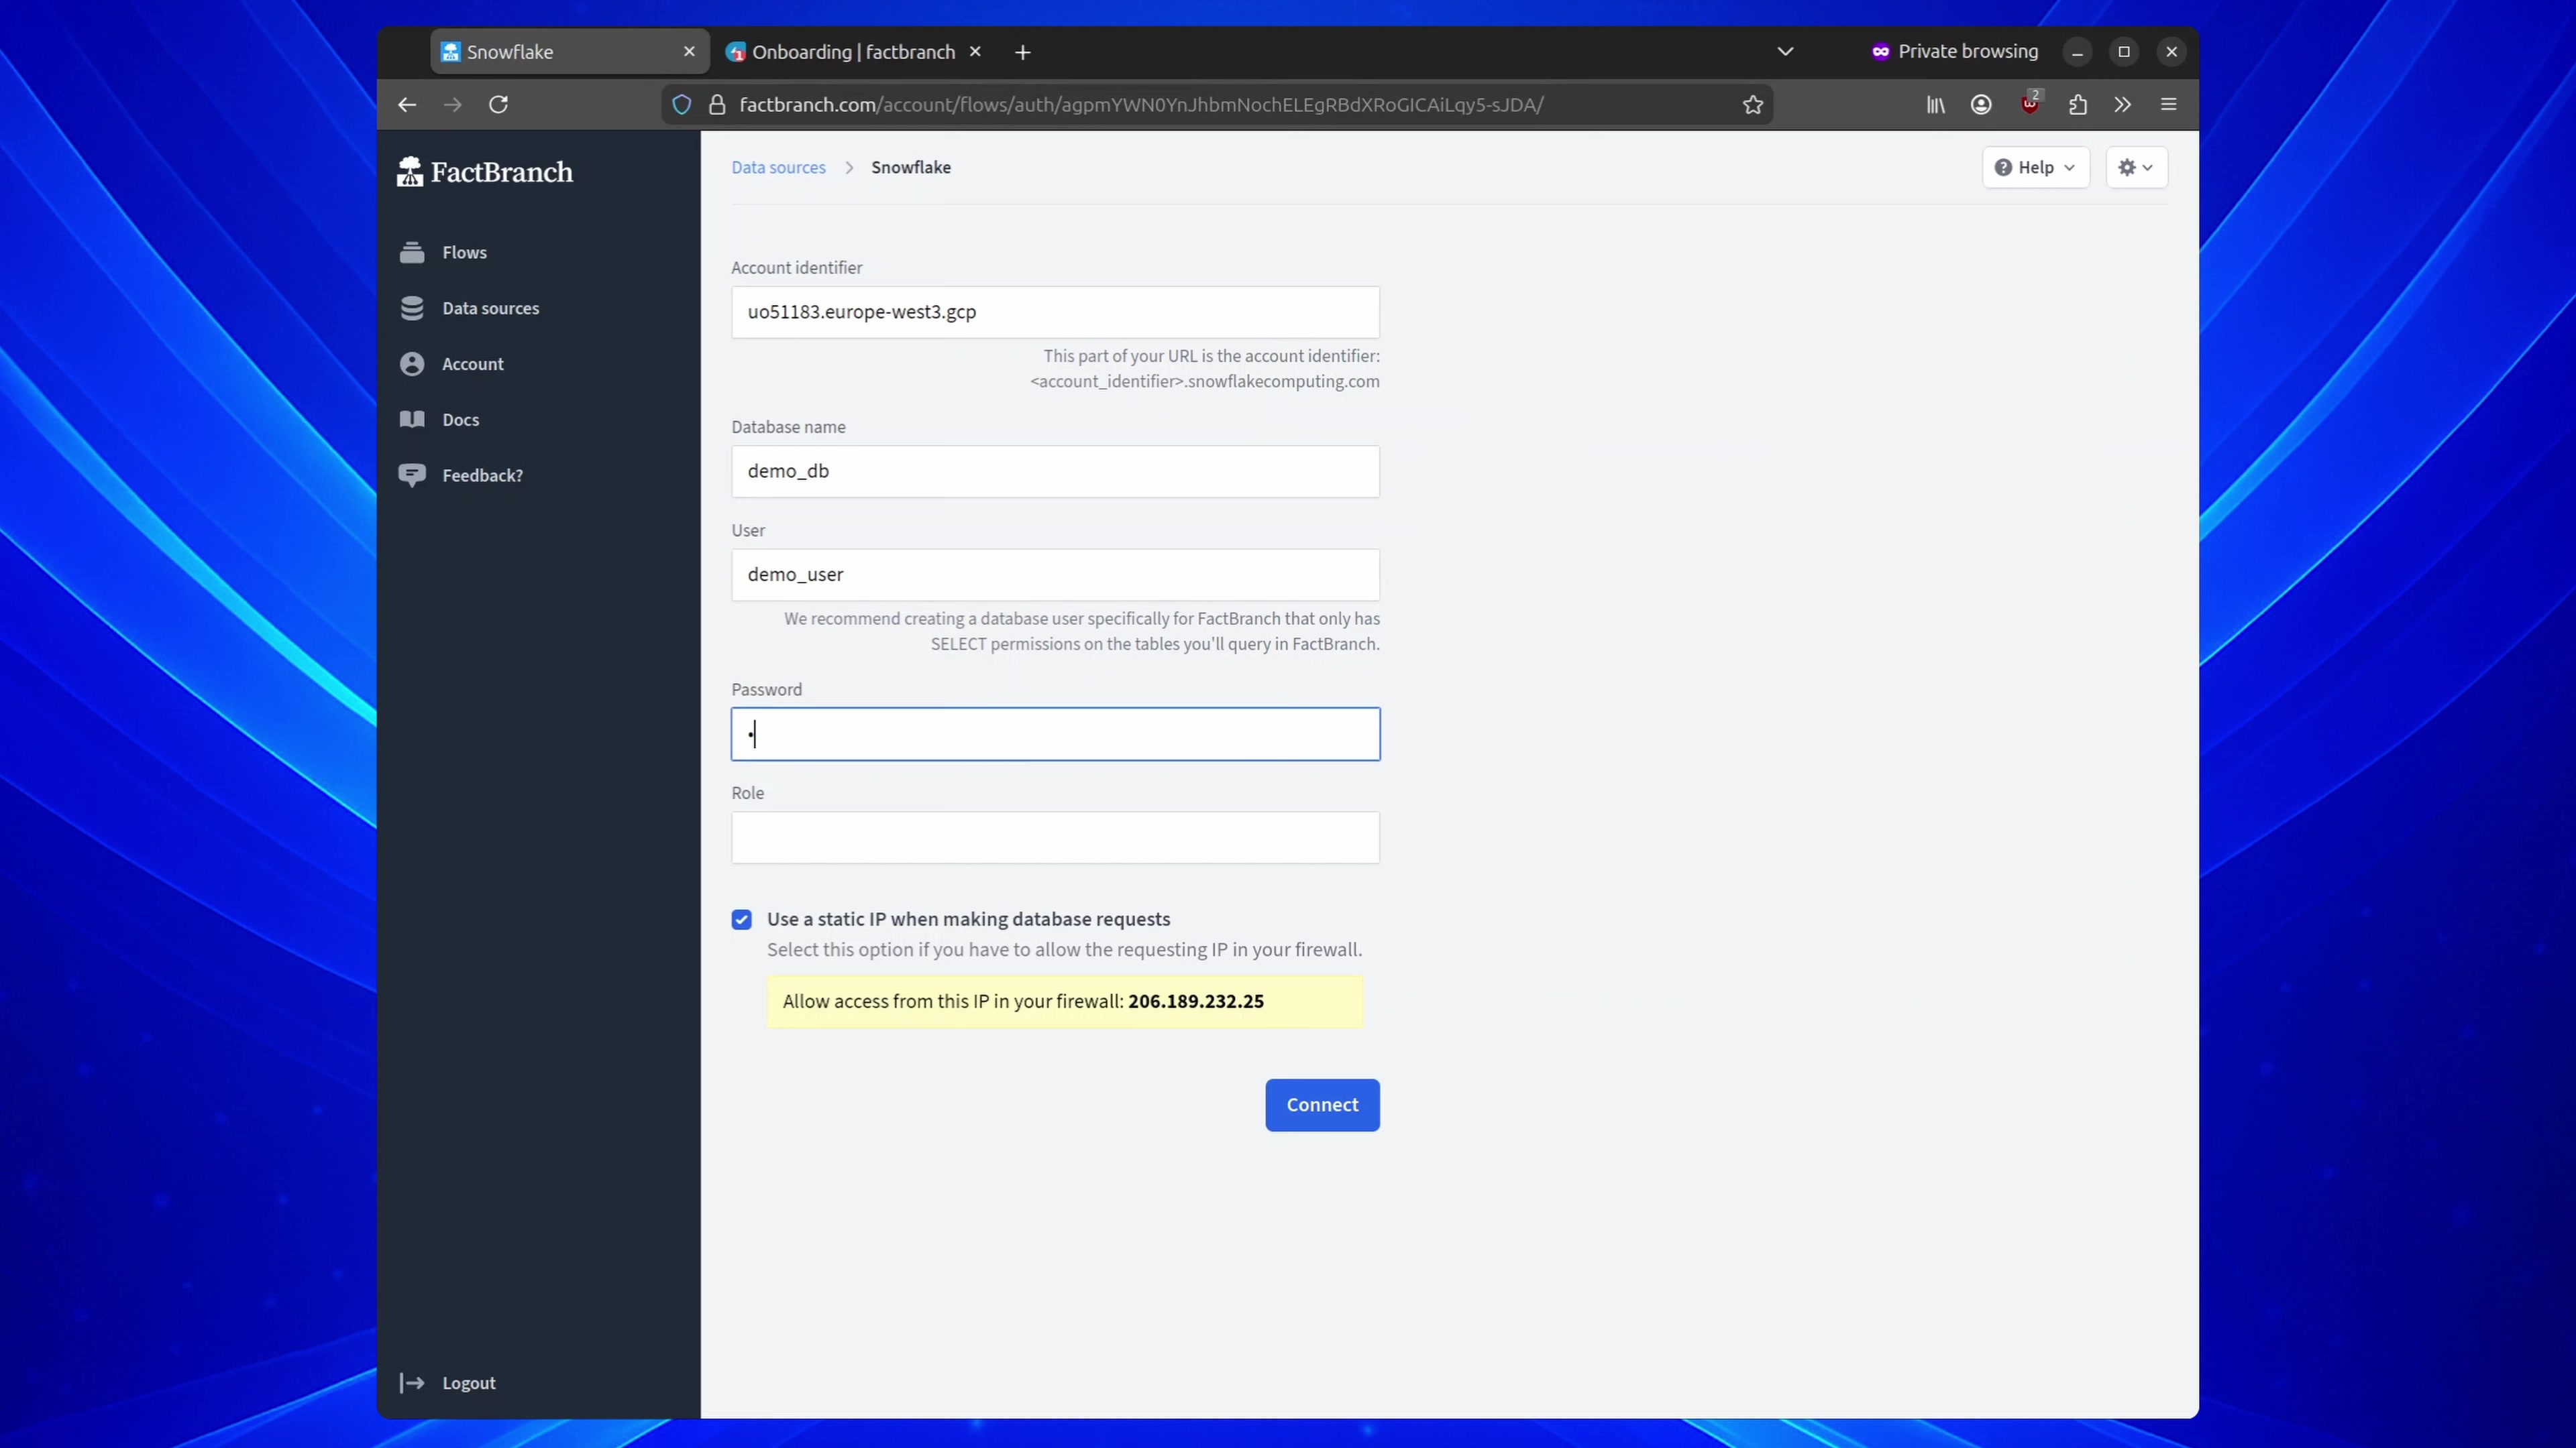The width and height of the screenshot is (2576, 1448).
Task: Bookmark the page with the star icon
Action: [1752, 104]
